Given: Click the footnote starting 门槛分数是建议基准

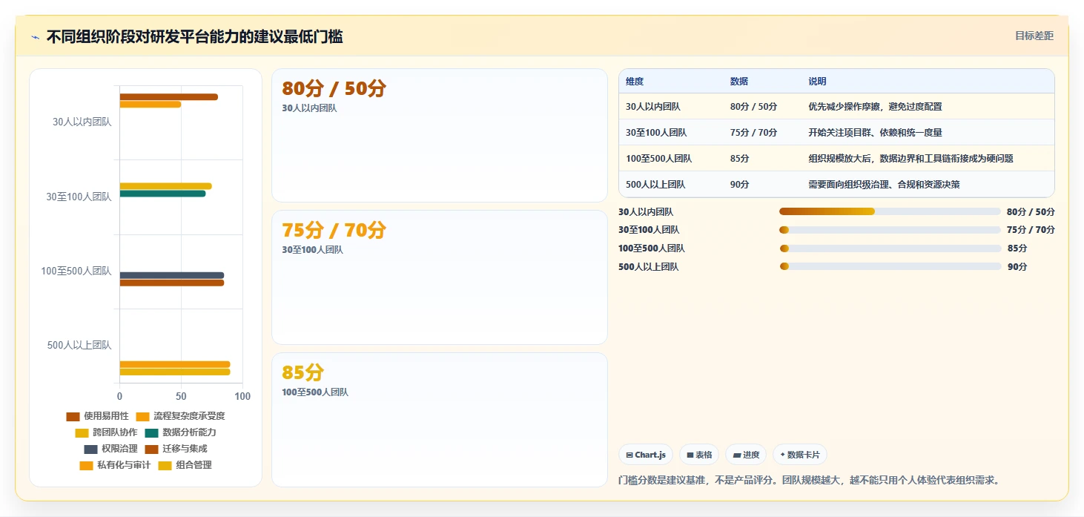Looking at the screenshot, I should click(810, 480).
